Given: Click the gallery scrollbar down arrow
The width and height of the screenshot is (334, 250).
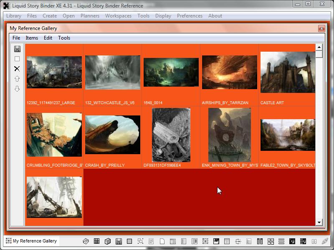Looking at the screenshot, I should pos(319,222).
